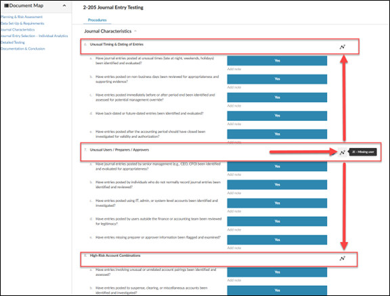The height and width of the screenshot is (296, 390).
Task: Collapse the Journal Characteristics section
Action: (135, 31)
